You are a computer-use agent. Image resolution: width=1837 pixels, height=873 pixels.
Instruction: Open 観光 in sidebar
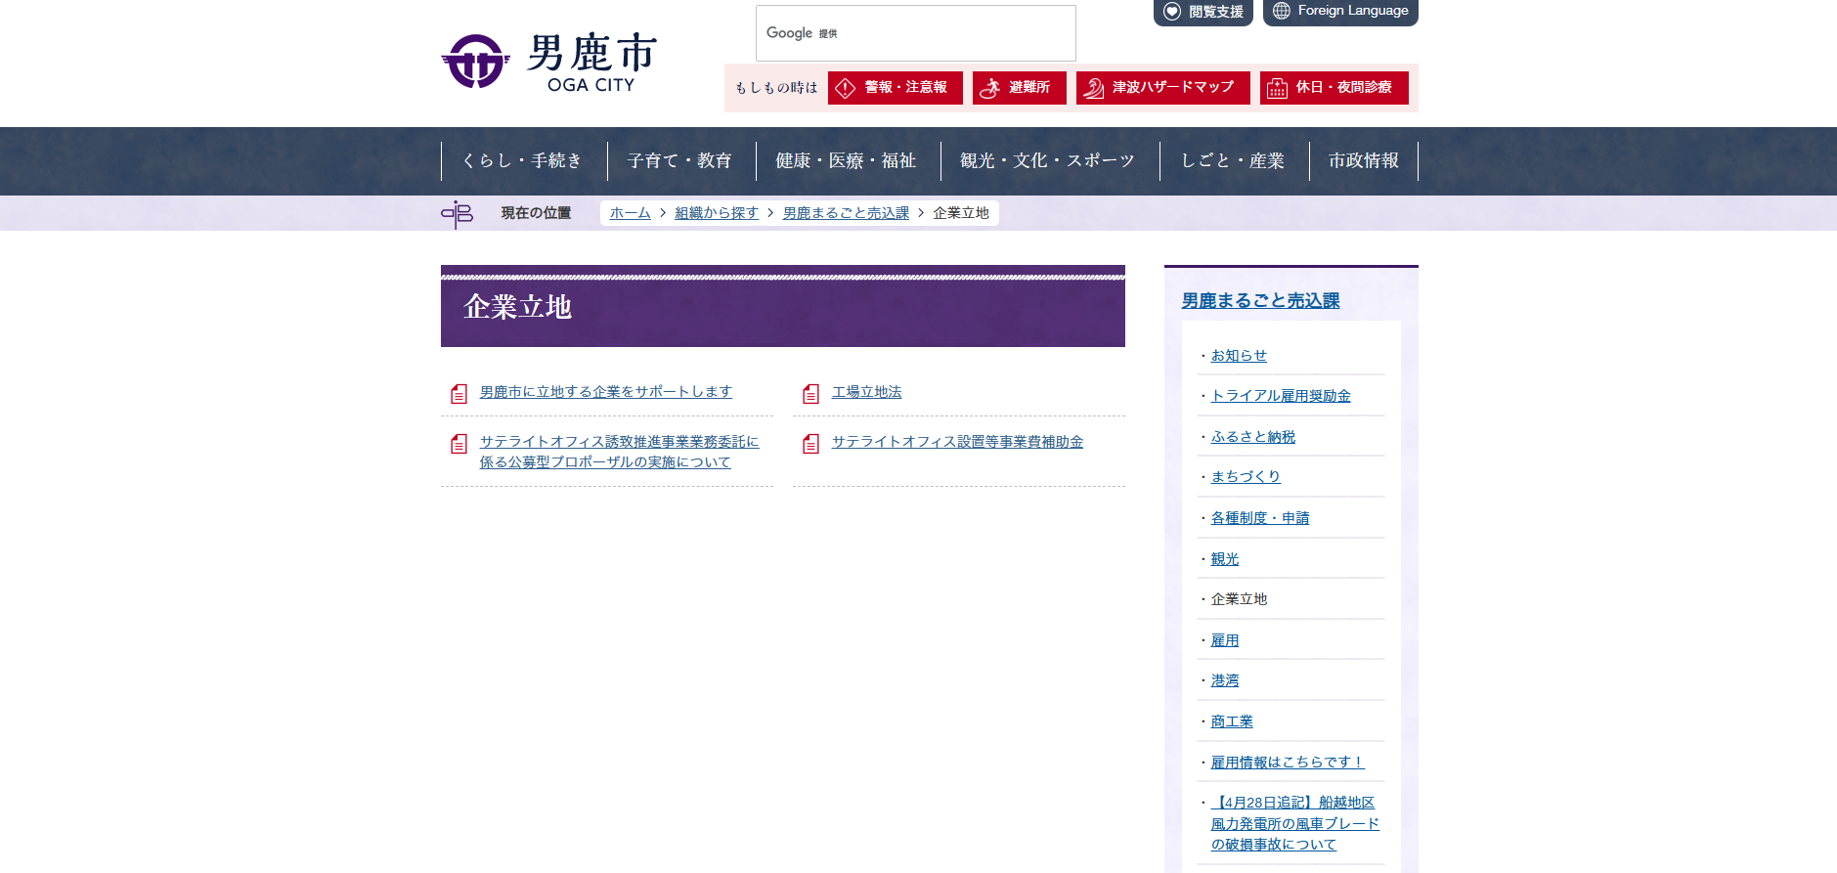[x=1224, y=559]
